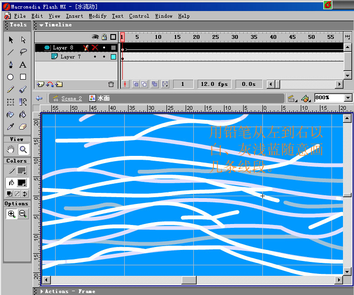Viewport: 354px width, 295px height.
Task: Show hidden Layer 8
Action: [x=95, y=47]
